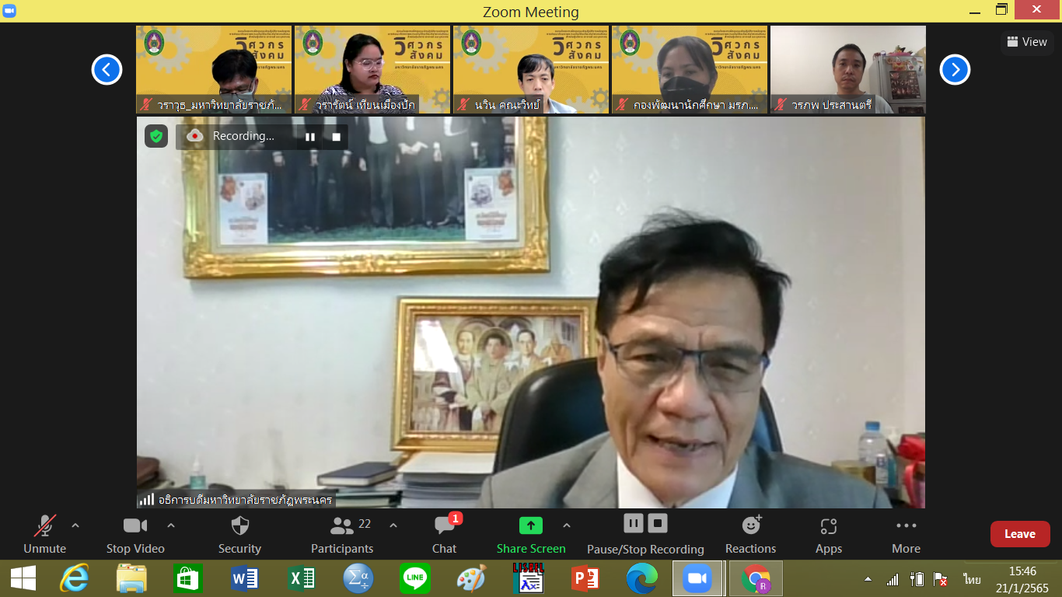Pause recording from the Recording indicator
The width and height of the screenshot is (1062, 597).
click(x=310, y=137)
